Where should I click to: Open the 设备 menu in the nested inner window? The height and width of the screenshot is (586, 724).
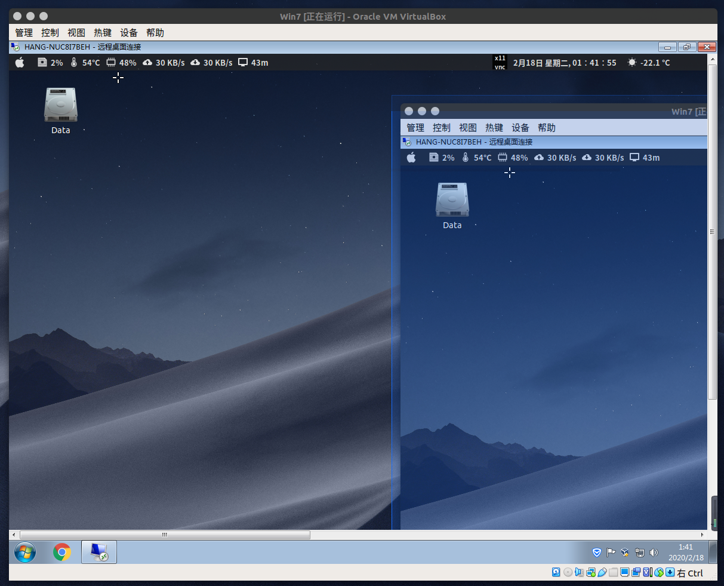pos(520,128)
